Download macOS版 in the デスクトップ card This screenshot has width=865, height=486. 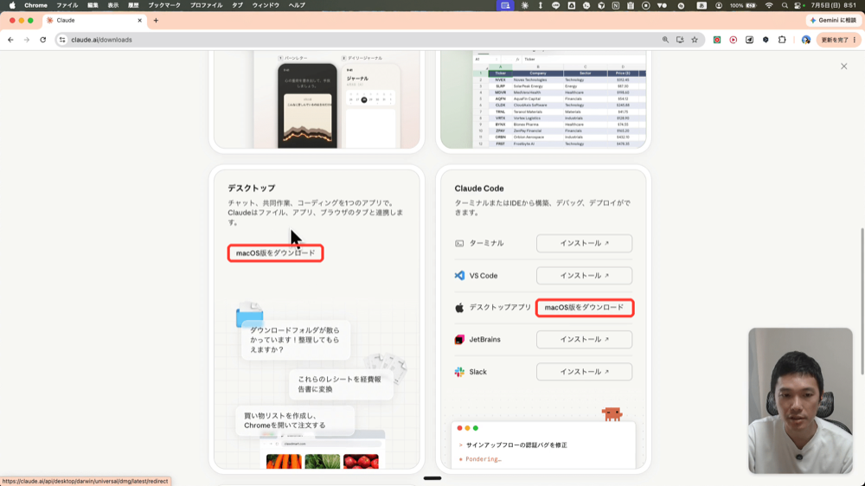coord(275,253)
